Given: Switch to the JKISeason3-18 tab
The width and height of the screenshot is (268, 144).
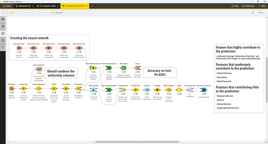Looking at the screenshot, I should [x=24, y=6].
